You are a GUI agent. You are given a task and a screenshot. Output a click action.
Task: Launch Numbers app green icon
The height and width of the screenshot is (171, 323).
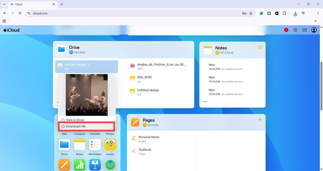coord(80,165)
